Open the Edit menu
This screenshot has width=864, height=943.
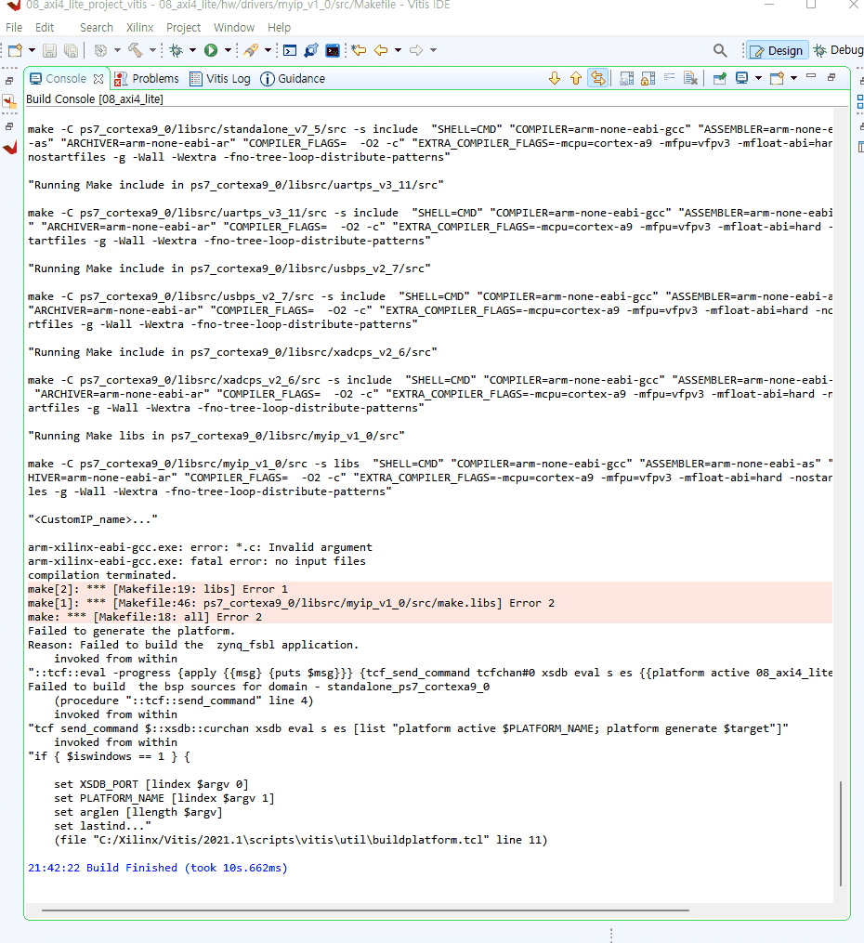pyautogui.click(x=45, y=28)
